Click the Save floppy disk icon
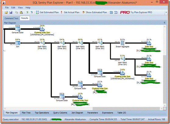The width and height of the screenshot is (170, 124). click(x=11, y=13)
